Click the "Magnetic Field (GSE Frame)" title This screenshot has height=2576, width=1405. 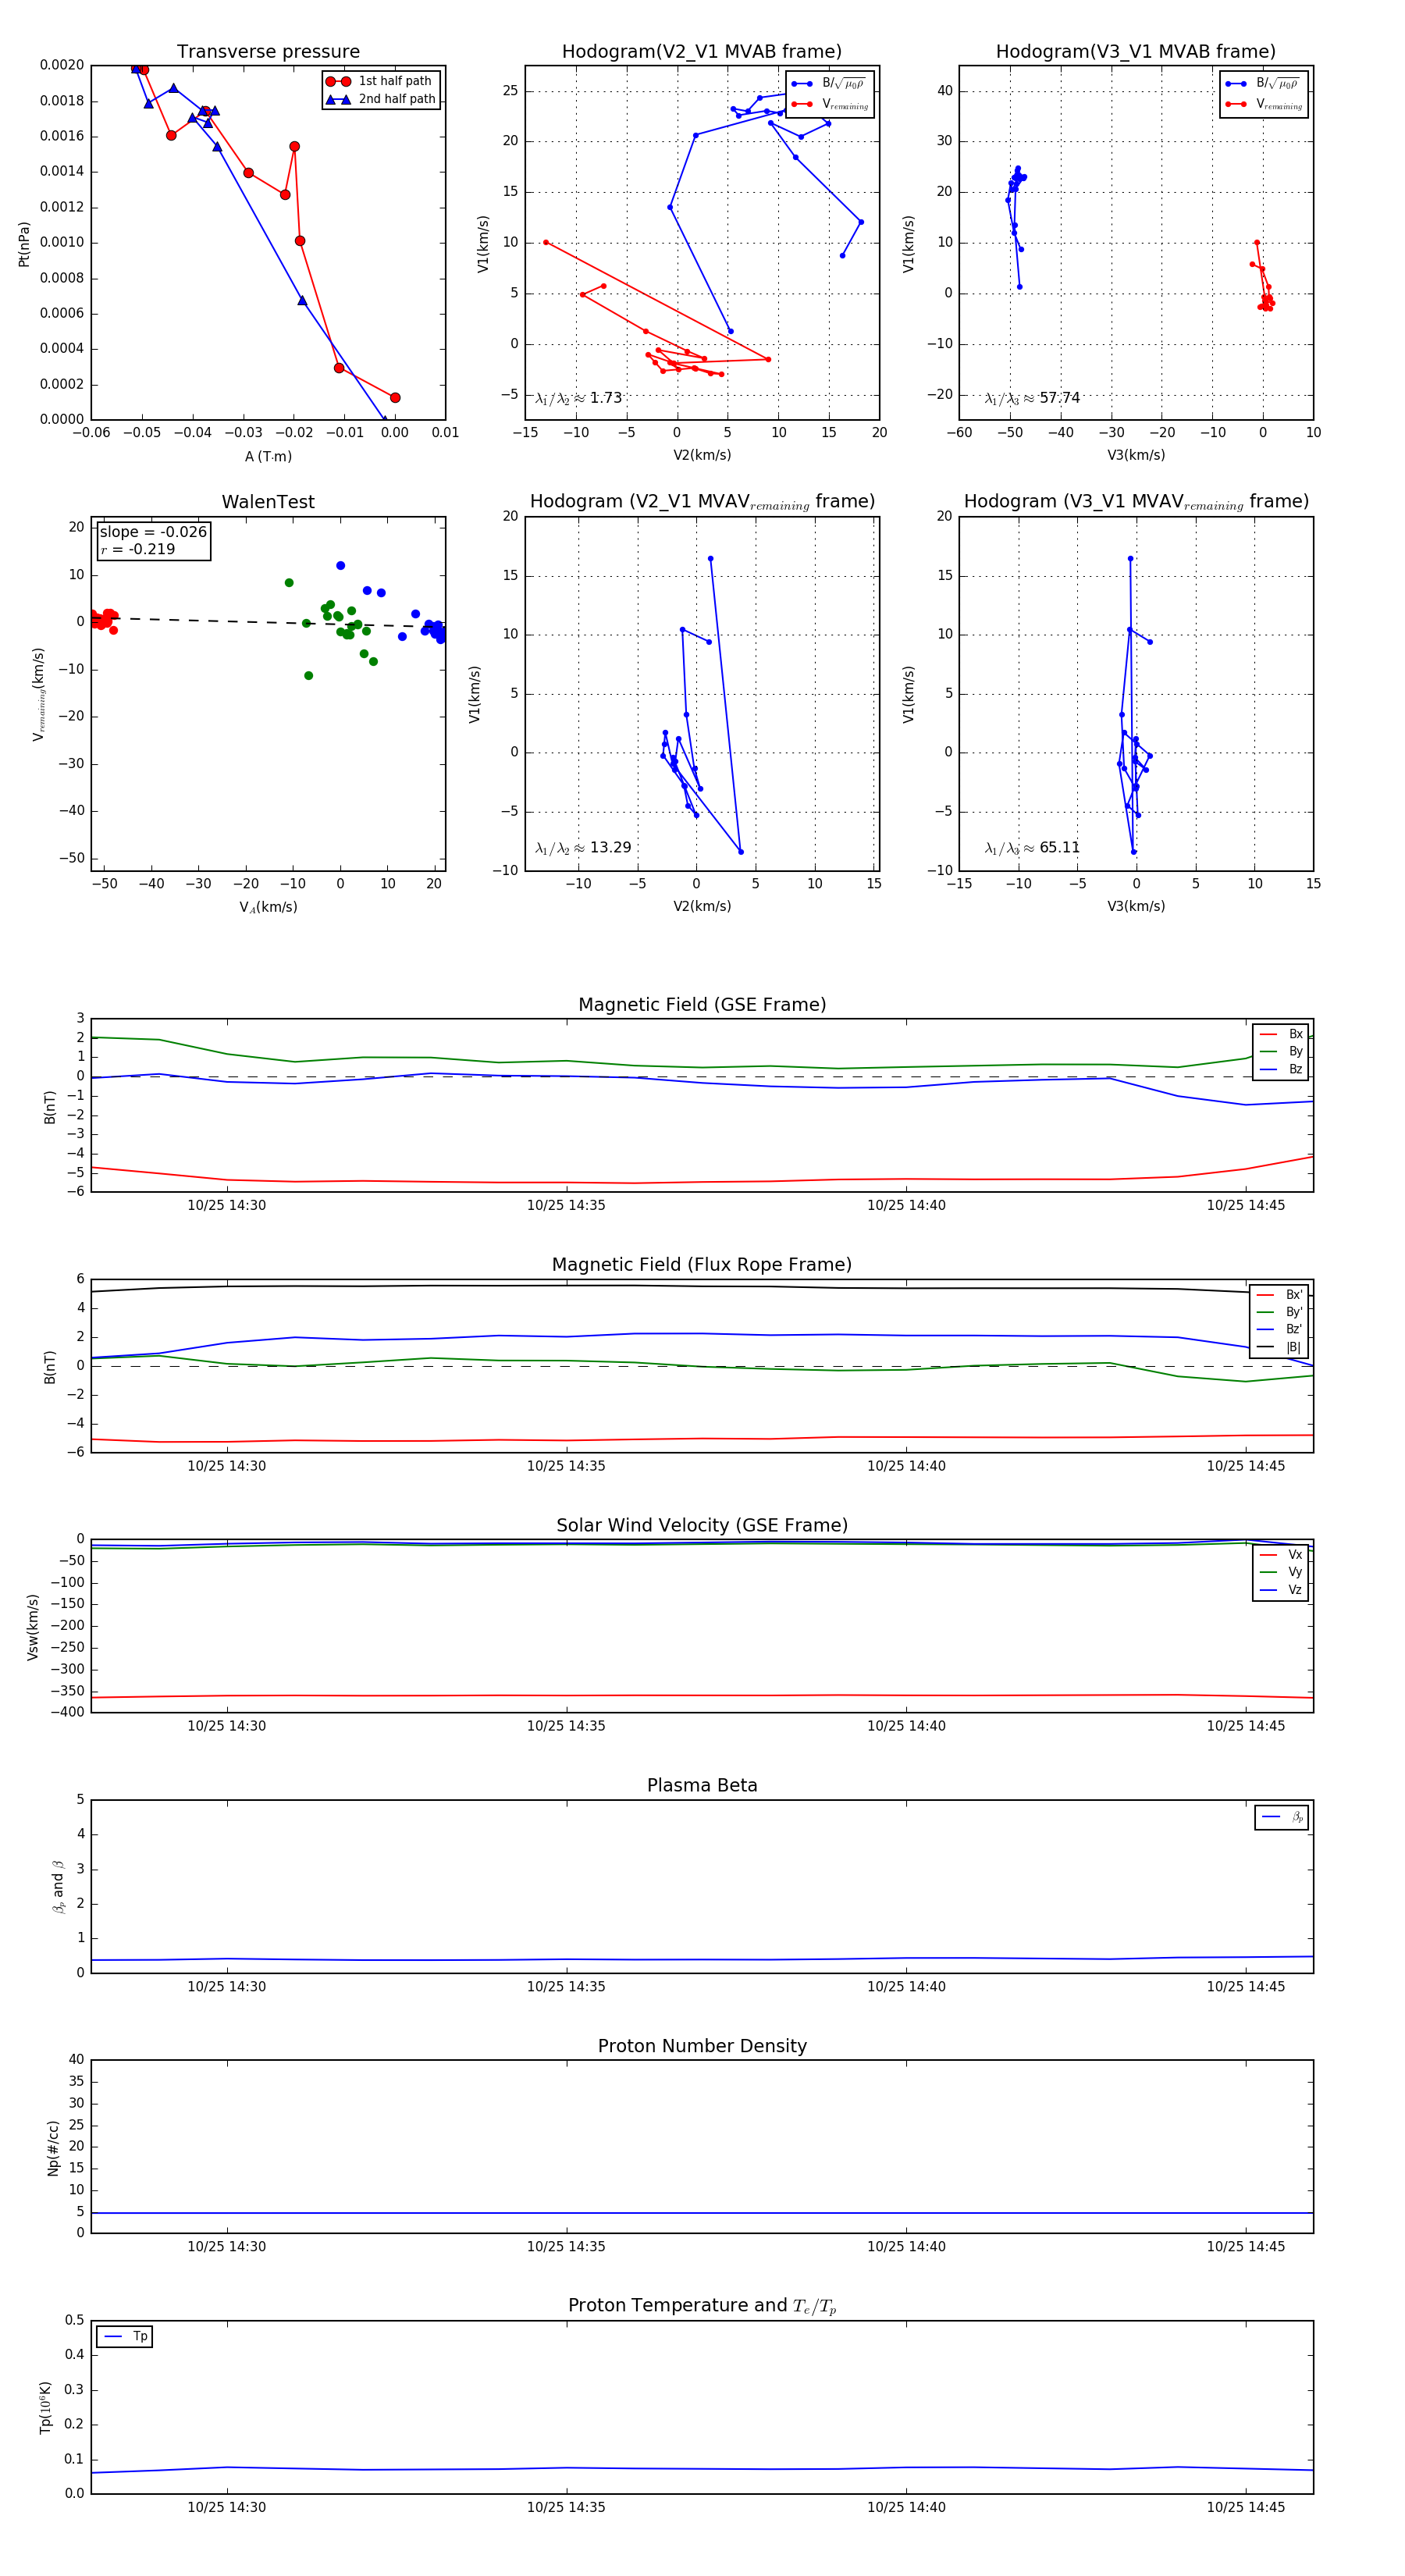click(x=702, y=1005)
